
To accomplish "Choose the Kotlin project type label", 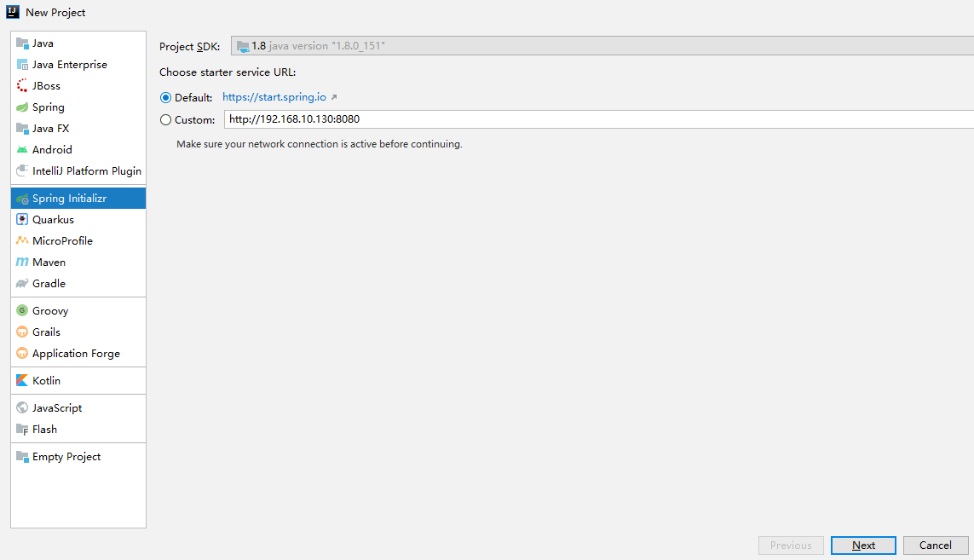I will (47, 380).
